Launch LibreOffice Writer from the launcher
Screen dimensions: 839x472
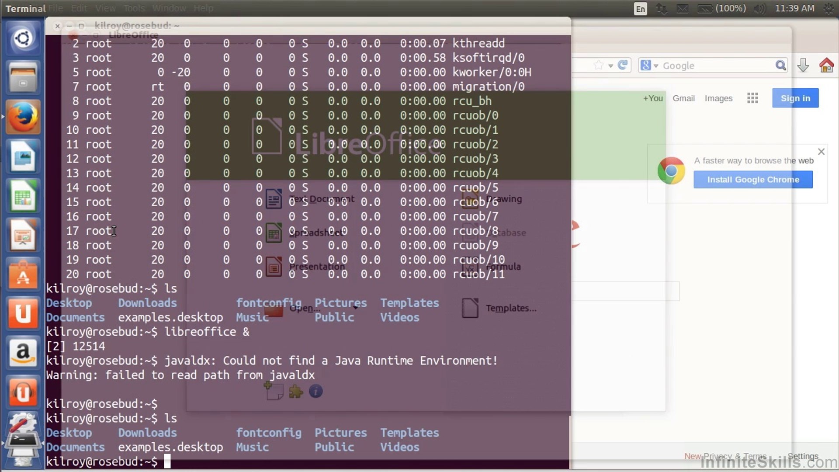point(23,156)
